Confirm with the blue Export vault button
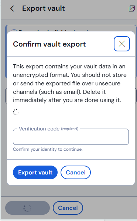Viewport: 137px width, 221px height. click(x=35, y=172)
